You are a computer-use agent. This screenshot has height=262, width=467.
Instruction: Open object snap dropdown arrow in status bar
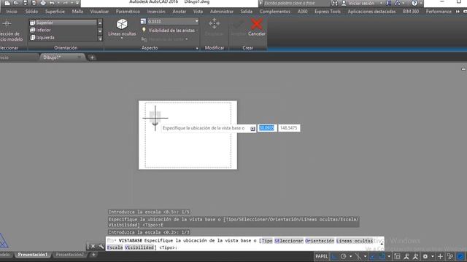389,256
